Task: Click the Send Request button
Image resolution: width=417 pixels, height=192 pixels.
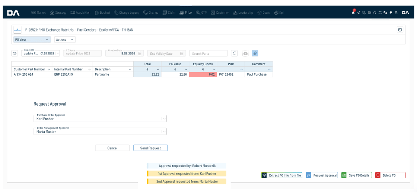Action: (x=150, y=148)
